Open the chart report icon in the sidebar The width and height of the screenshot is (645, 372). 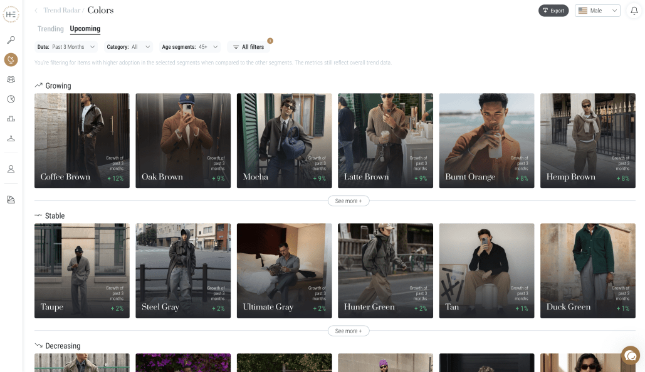tap(11, 199)
